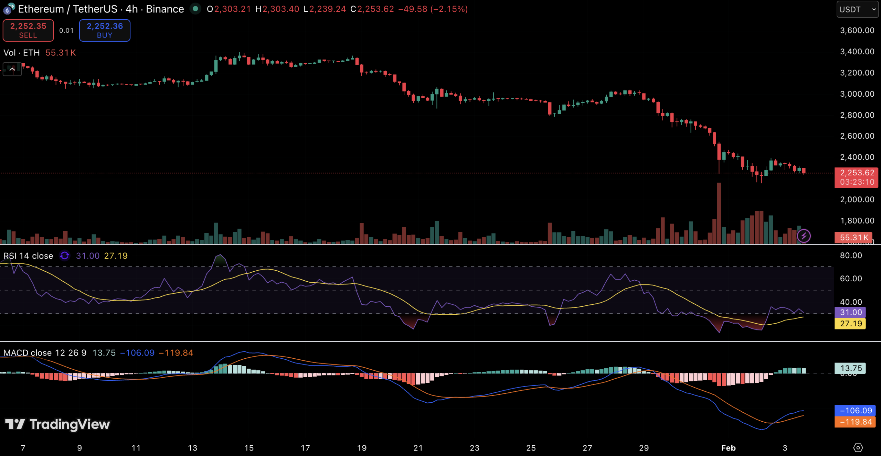Collapse the indicator legend with chevron
881x456 pixels.
click(x=12, y=69)
